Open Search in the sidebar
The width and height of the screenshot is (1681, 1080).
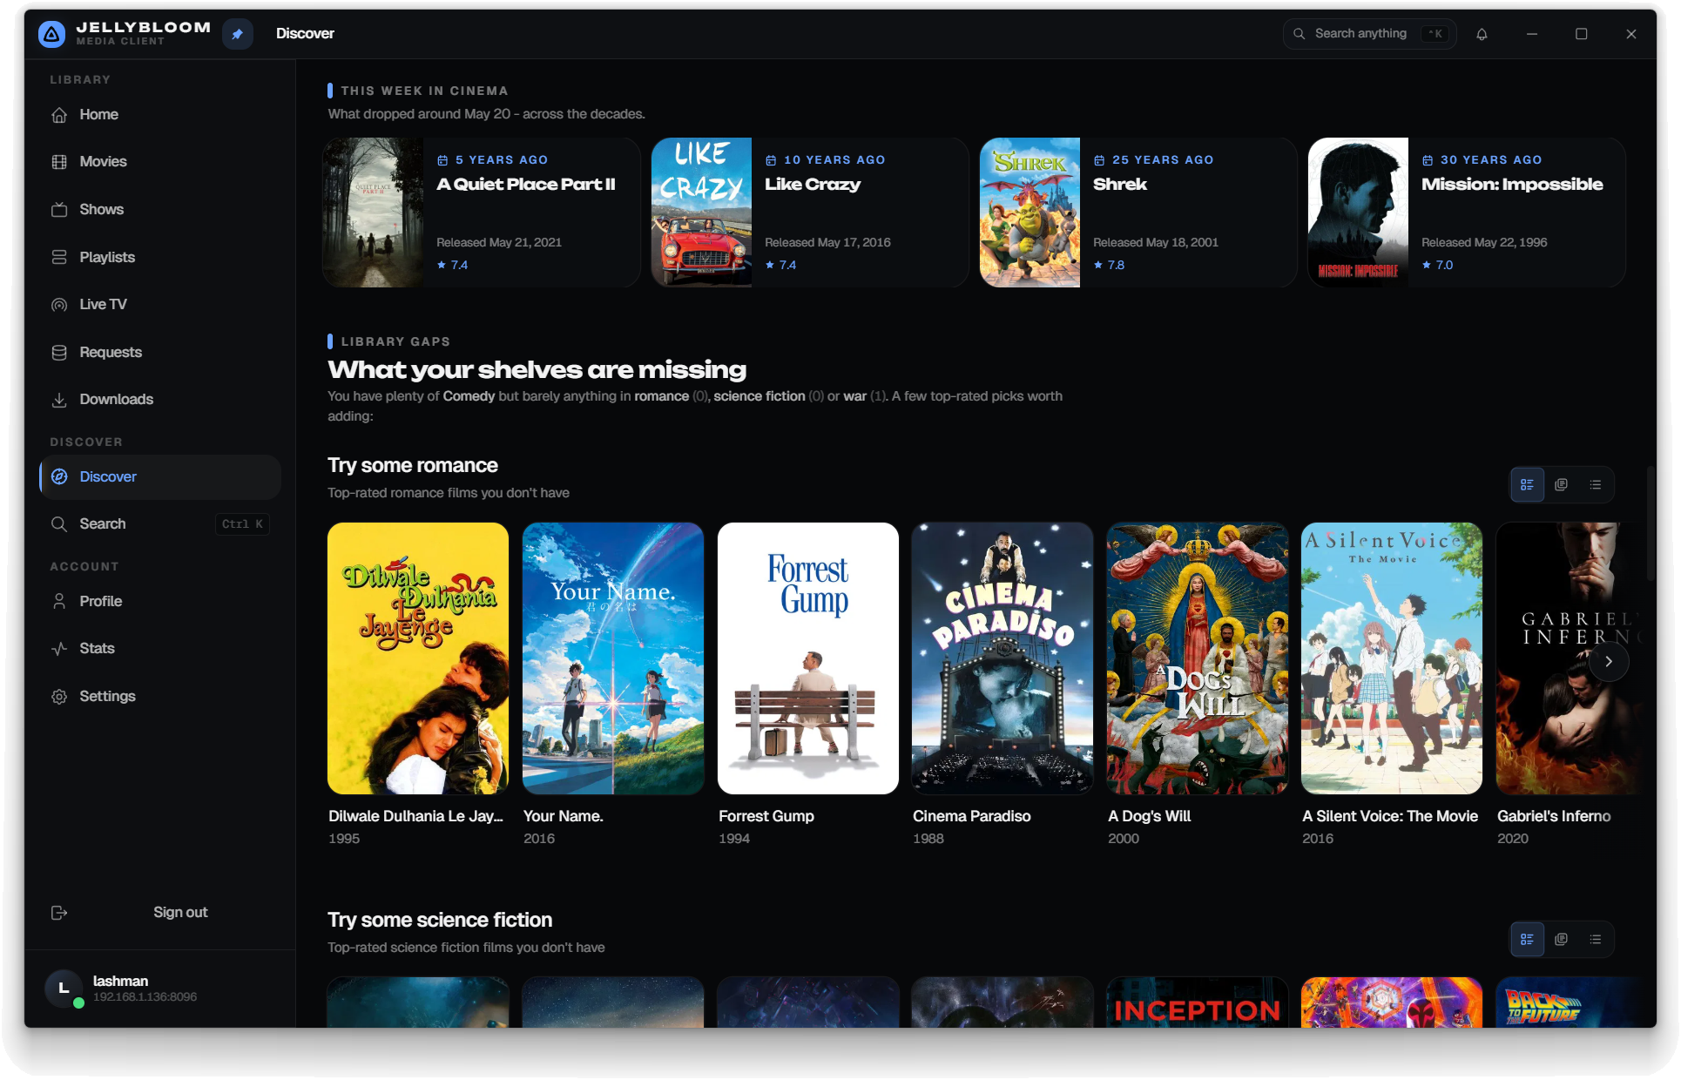pyautogui.click(x=160, y=523)
